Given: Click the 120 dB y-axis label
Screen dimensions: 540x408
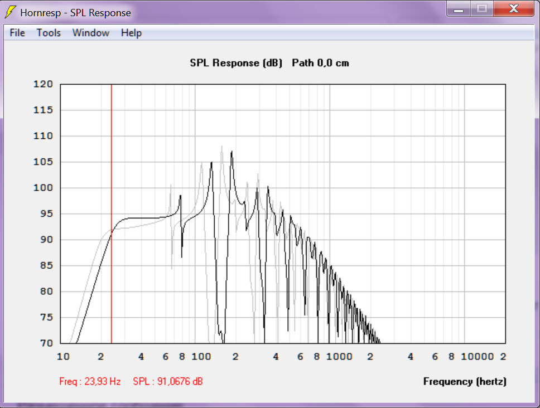Looking at the screenshot, I should point(43,84).
